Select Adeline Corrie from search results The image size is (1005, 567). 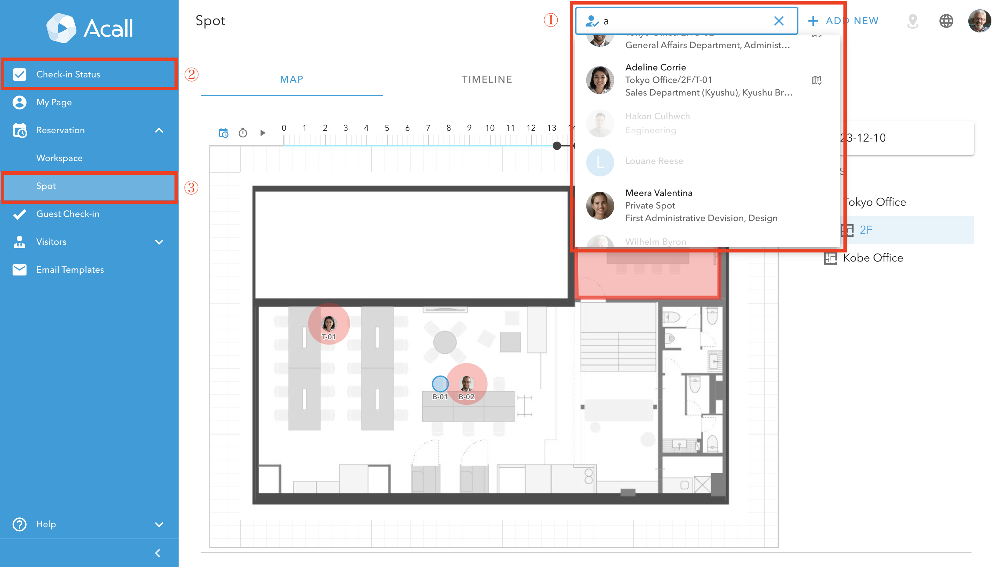tap(707, 80)
